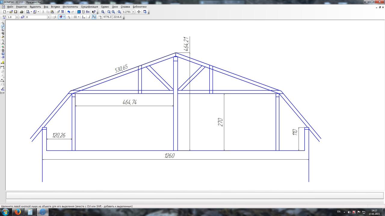Screen dimensions: 385x216
Task: Click the Print icon in the toolbar
Action: pos(22,12)
